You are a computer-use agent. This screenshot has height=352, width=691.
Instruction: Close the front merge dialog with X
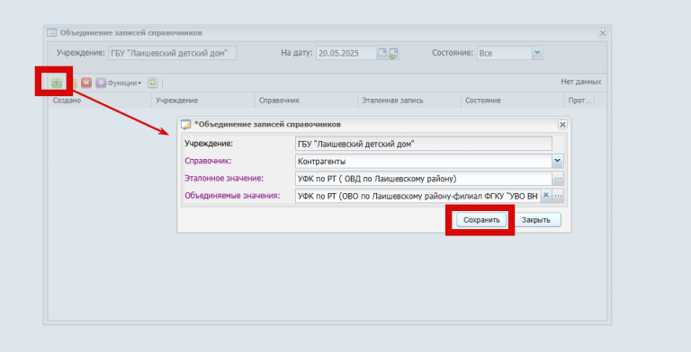562,125
